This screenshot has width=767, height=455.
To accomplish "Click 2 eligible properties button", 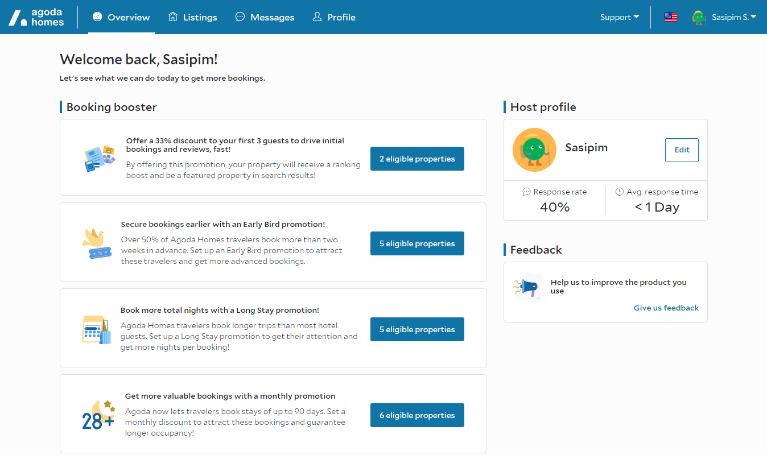I will pos(417,159).
